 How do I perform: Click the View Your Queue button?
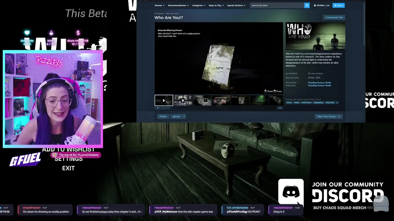328,116
